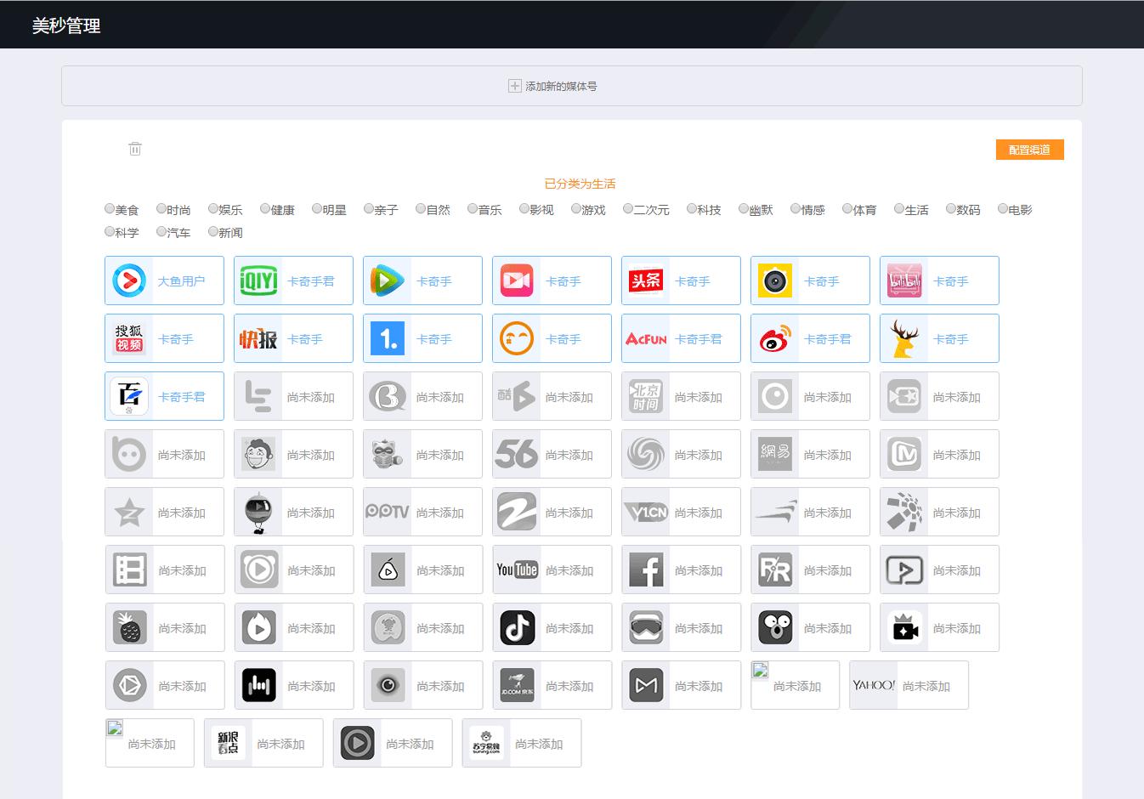Open the TikTok platform card

point(552,627)
